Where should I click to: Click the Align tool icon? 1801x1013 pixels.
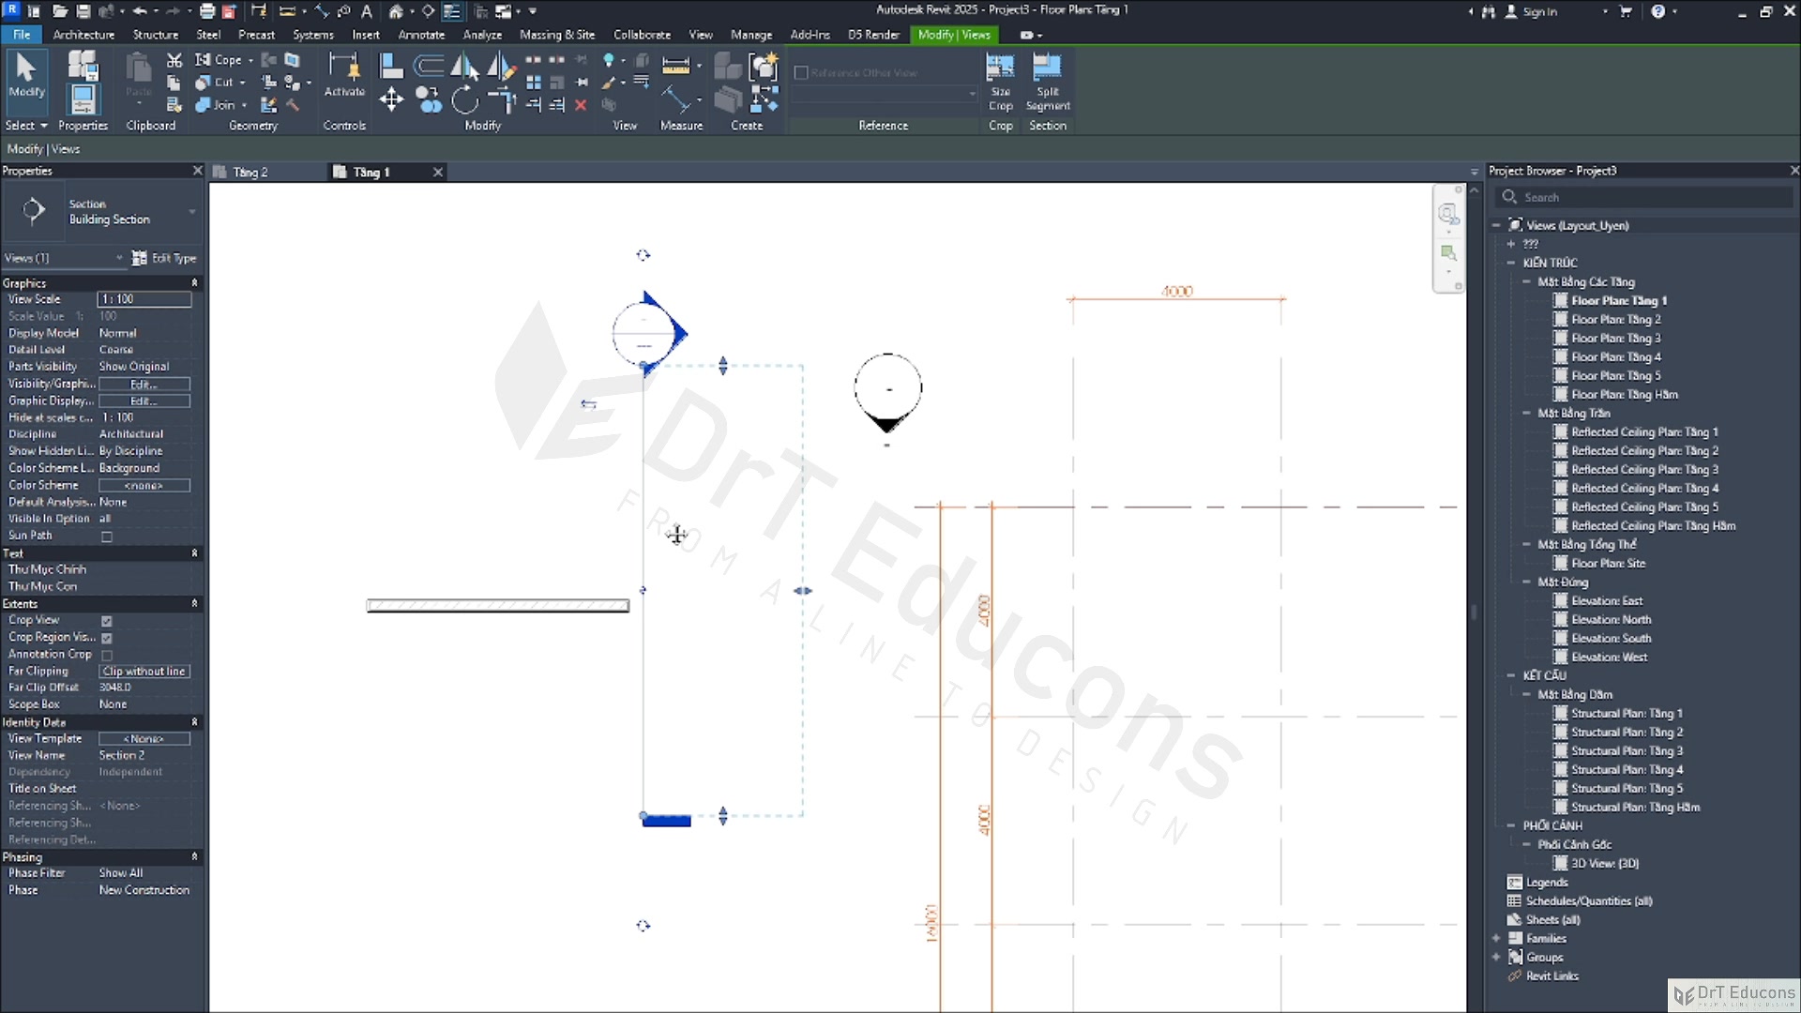tap(391, 65)
